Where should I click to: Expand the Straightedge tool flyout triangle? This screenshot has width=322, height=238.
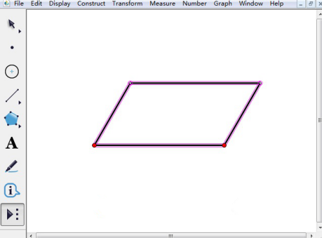coord(20,103)
